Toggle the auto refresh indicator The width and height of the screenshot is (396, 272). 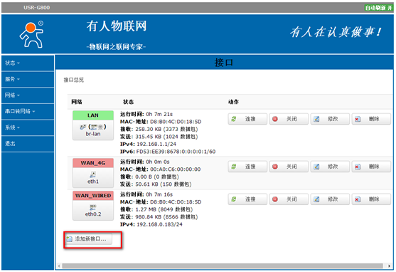378,8
